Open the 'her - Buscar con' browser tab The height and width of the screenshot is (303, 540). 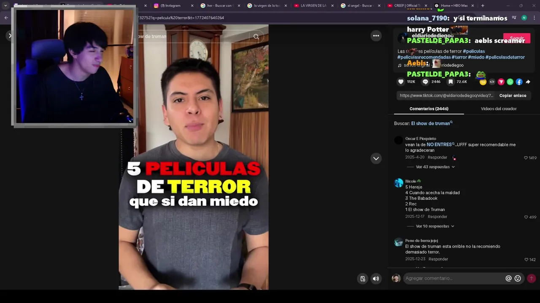click(x=219, y=5)
